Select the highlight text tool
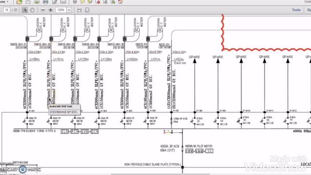311x175 pixels. [90, 2]
